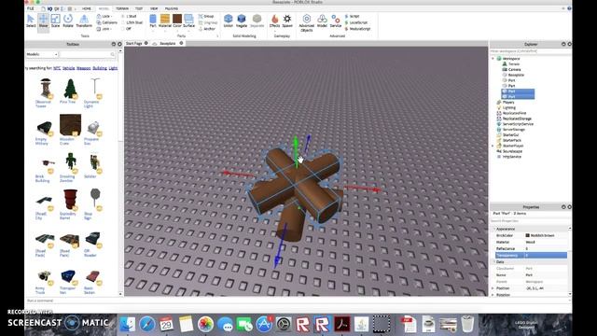Pick the Scale tool
The height and width of the screenshot is (336, 597).
click(56, 21)
